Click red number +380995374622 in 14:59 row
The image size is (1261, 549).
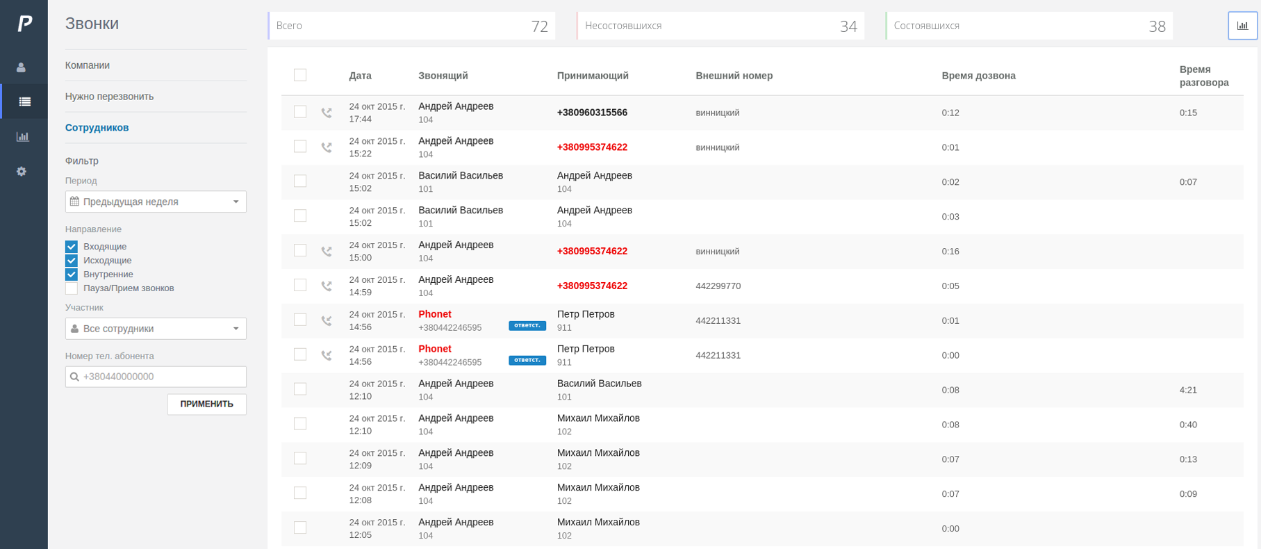point(592,286)
